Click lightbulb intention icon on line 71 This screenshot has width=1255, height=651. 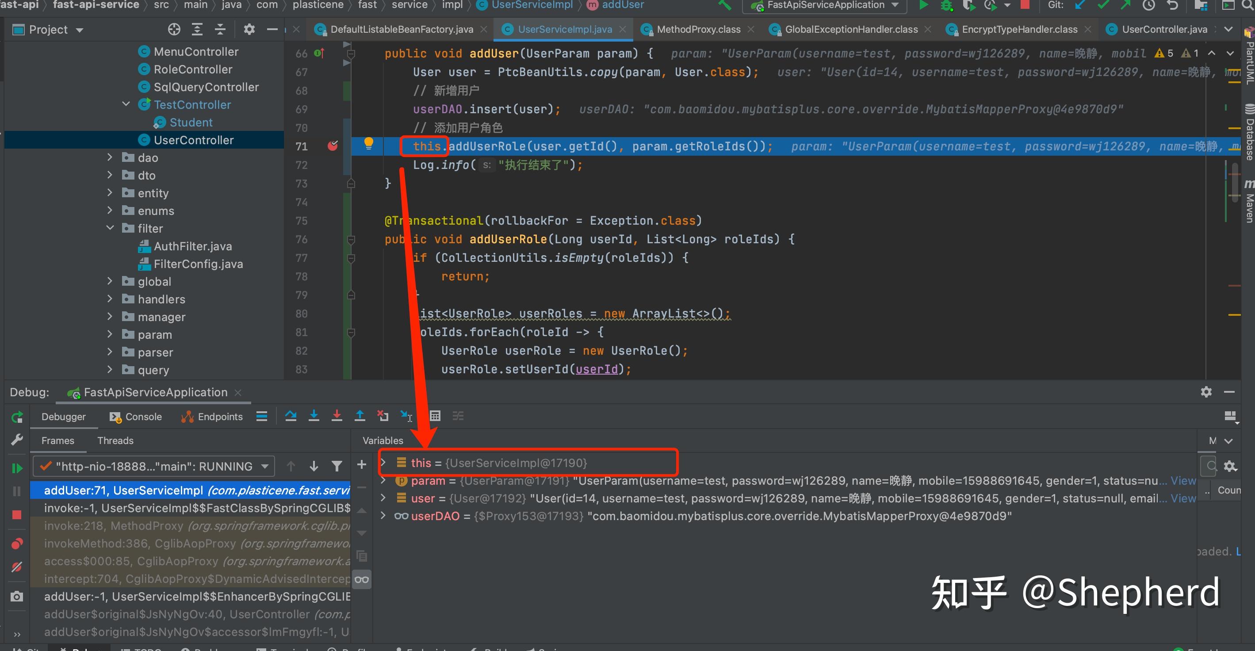click(x=369, y=143)
